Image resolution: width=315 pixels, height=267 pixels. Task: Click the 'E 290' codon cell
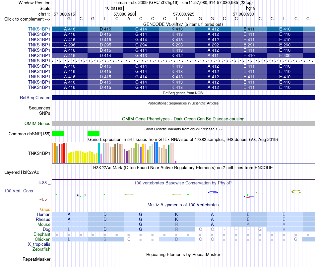click(285, 45)
